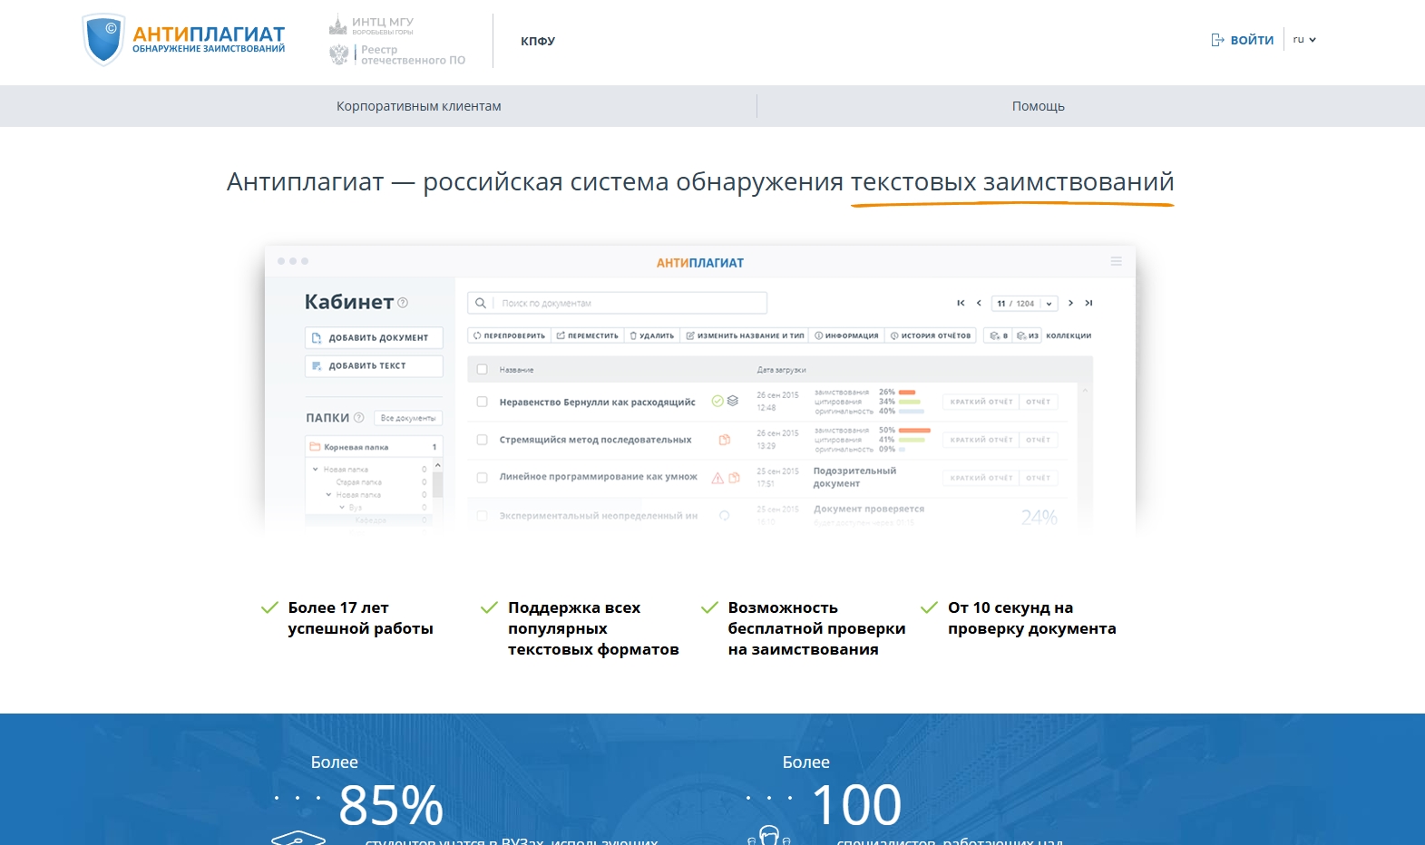Open the 11 / 1204 page selector dropdown
1425x845 pixels.
[1025, 304]
